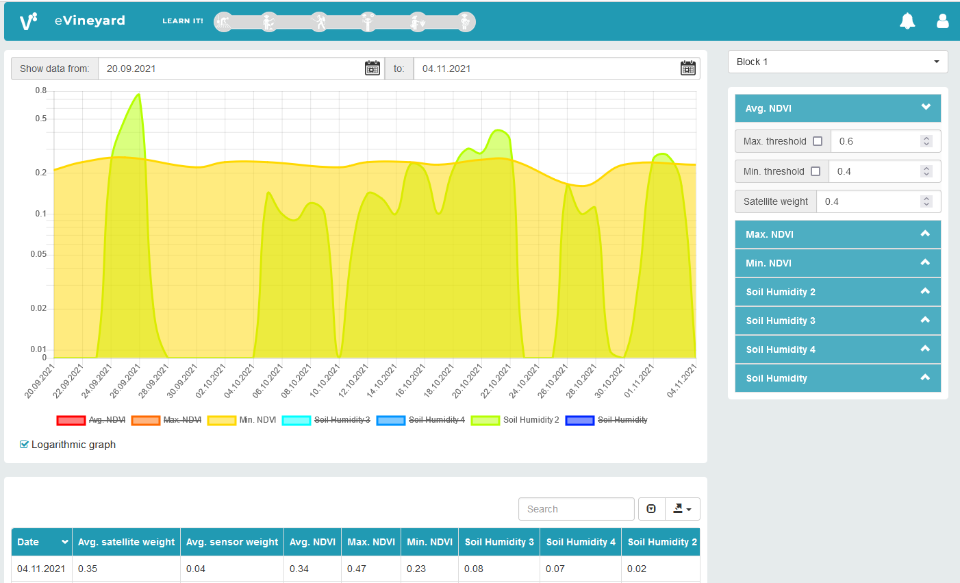Open sixth Learn It step: worker carrying grapes
This screenshot has width=960, height=583.
pyautogui.click(x=466, y=22)
